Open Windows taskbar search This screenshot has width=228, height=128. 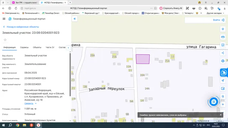10,125
